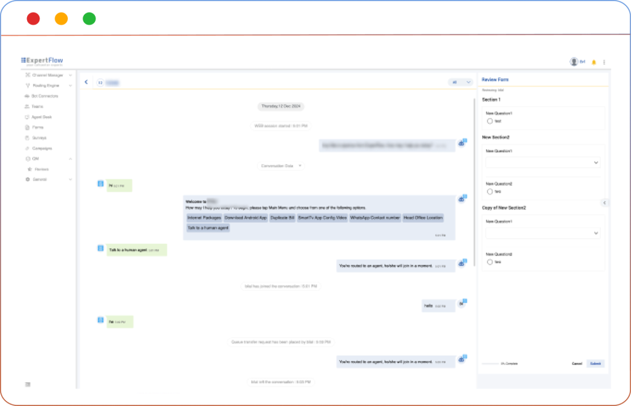The height and width of the screenshot is (406, 631).
Task: Click the notification bell icon
Action: click(x=594, y=62)
